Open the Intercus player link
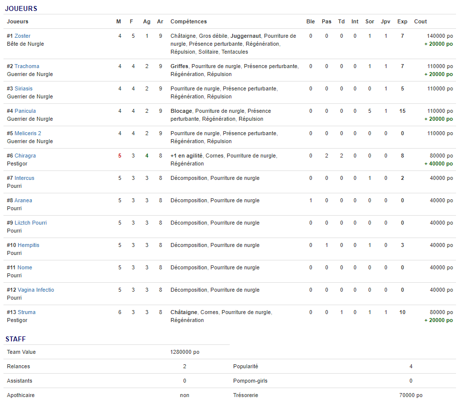The height and width of the screenshot is (406, 460). point(24,178)
